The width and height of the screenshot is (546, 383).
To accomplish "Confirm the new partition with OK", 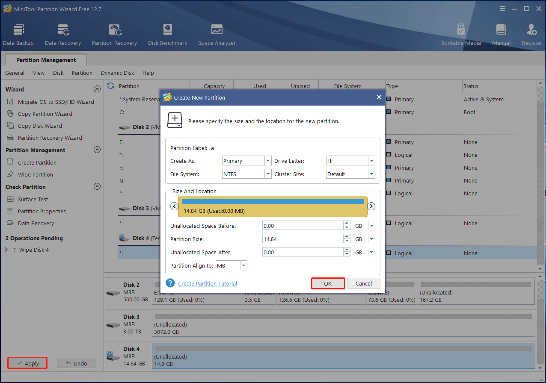I will 328,283.
